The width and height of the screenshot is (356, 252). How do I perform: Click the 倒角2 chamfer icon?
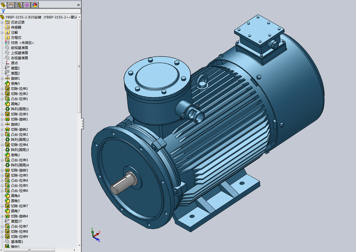7,155
